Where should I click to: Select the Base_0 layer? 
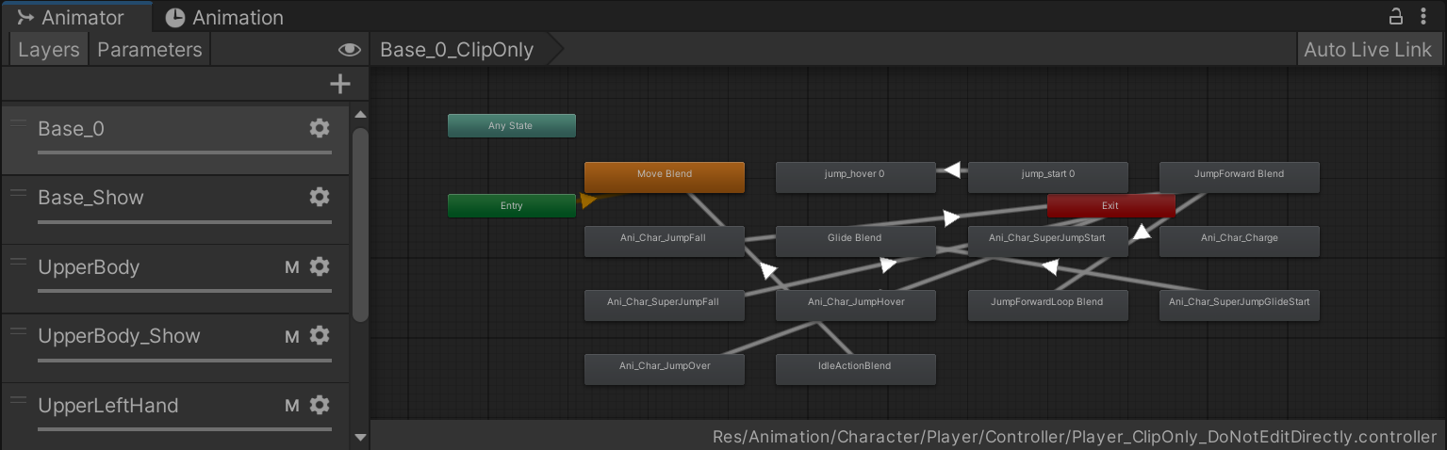click(x=175, y=139)
